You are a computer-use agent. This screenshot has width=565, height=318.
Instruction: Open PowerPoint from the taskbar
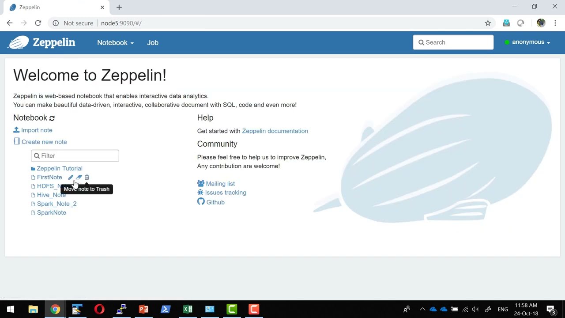click(143, 309)
